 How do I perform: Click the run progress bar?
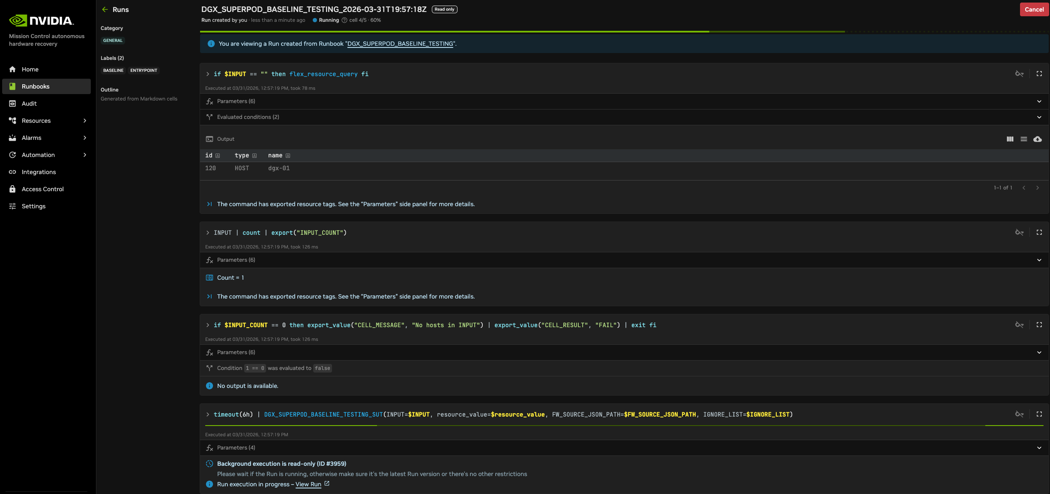click(624, 32)
